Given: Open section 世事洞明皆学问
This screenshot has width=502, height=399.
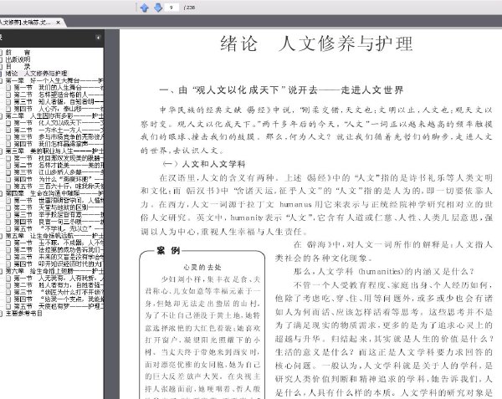Looking at the screenshot, I should tap(59, 200).
